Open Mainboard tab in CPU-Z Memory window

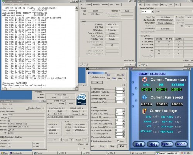point(96,5)
